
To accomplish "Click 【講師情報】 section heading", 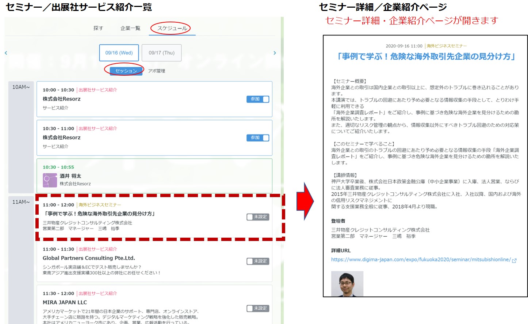I will click(345, 175).
